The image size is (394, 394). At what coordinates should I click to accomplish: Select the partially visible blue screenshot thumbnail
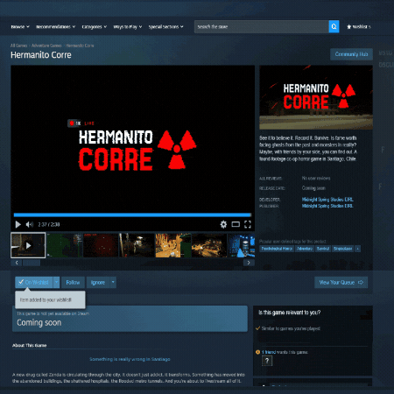[242, 245]
